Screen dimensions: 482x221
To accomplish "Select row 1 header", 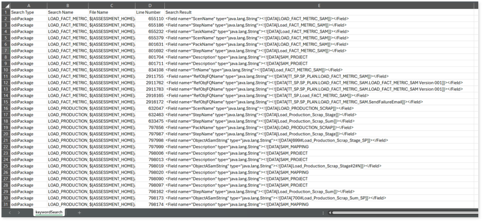I will tap(5, 12).
